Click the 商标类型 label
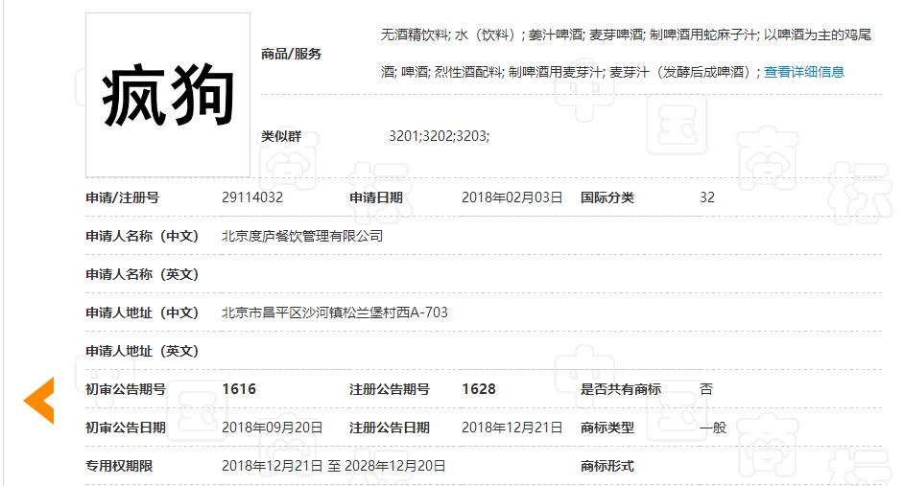The height and width of the screenshot is (486, 904). [x=607, y=428]
